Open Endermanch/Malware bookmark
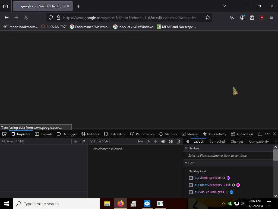 [90, 27]
